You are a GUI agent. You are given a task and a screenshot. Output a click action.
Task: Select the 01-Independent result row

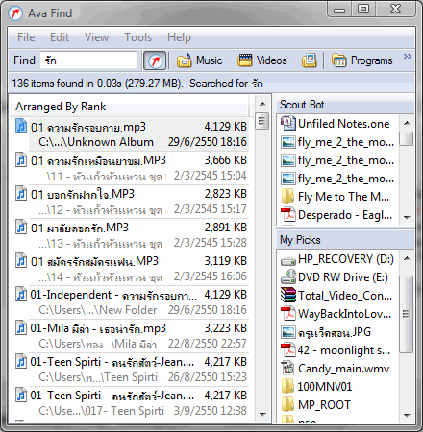(132, 302)
